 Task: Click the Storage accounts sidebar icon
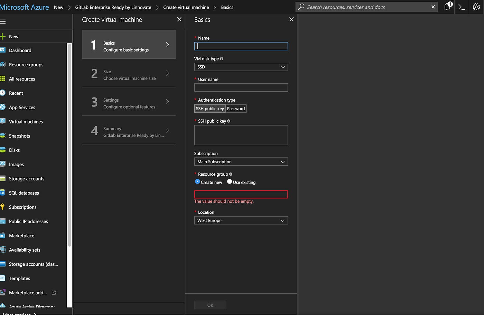point(3,179)
